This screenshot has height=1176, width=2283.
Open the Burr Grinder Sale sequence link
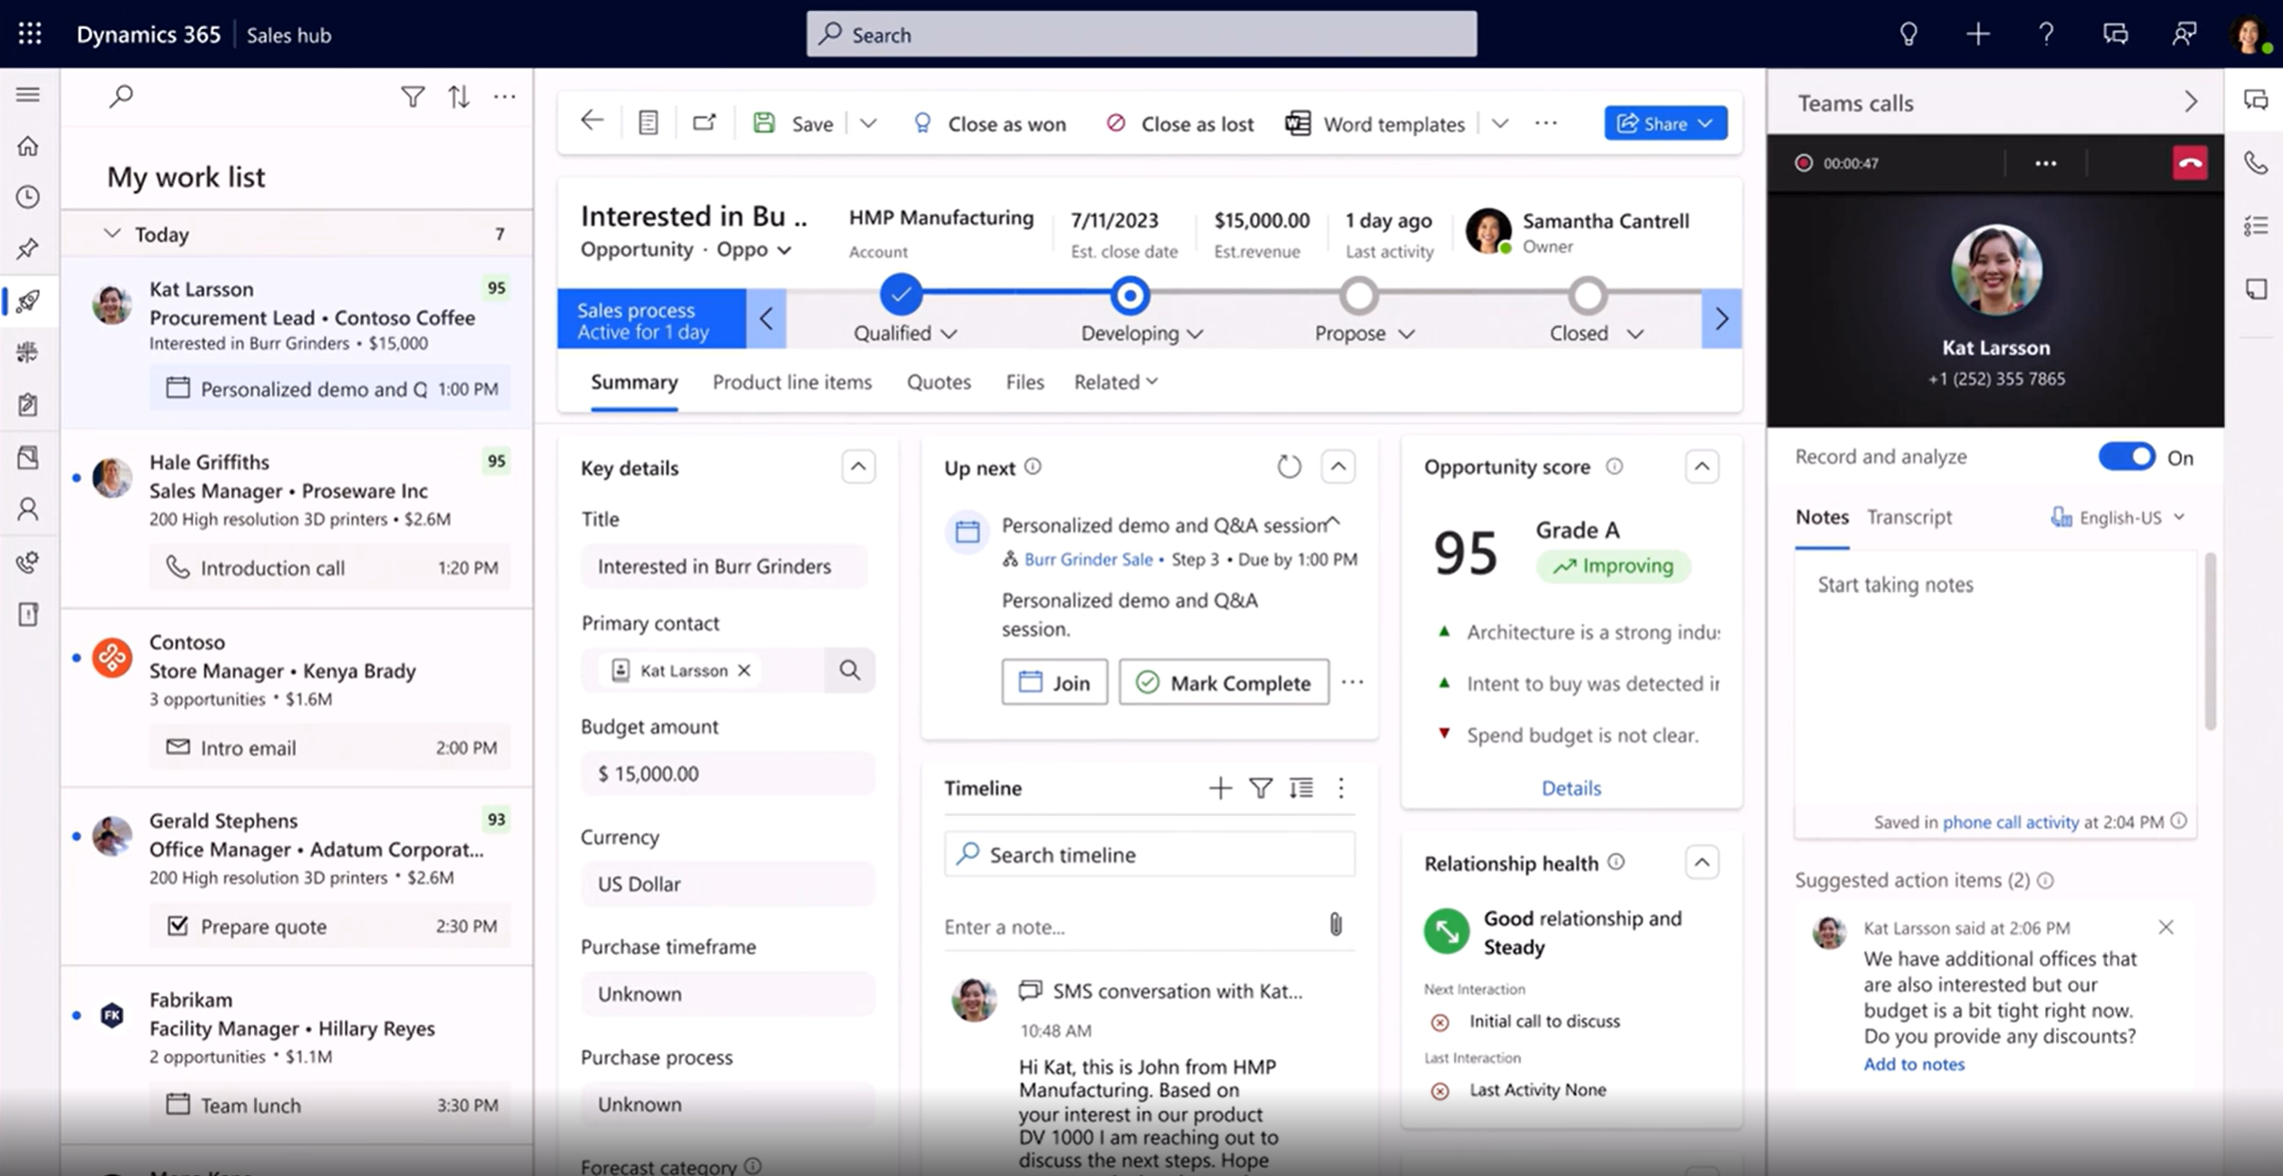[1088, 560]
